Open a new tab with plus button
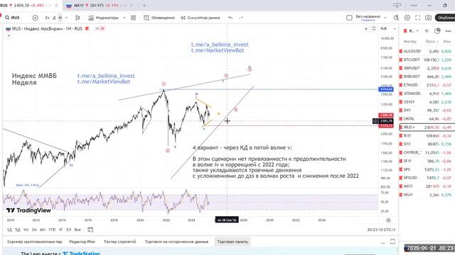The height and width of the screenshot is (255, 455). click(x=144, y=6)
